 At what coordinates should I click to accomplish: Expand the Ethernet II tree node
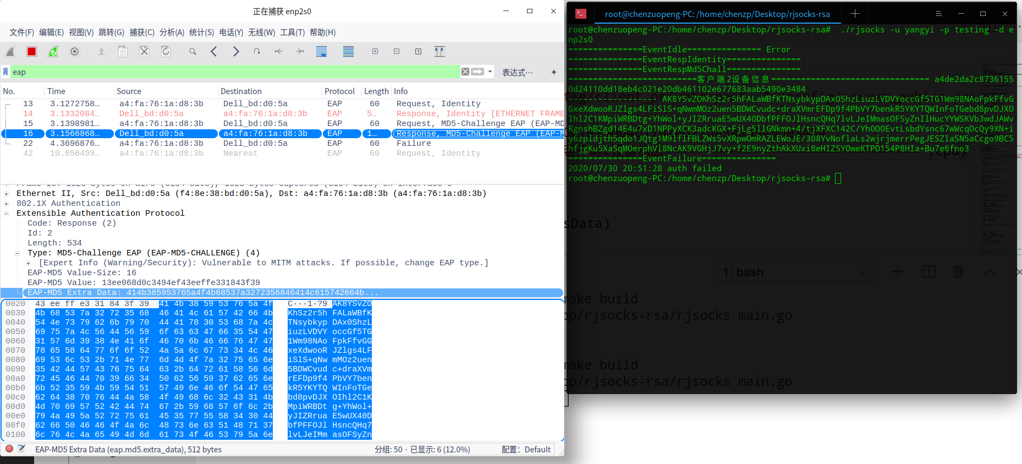7,194
